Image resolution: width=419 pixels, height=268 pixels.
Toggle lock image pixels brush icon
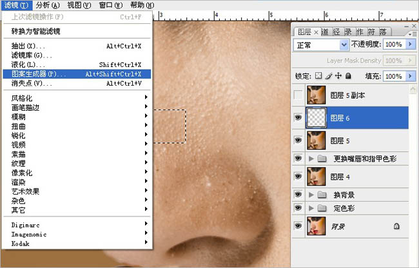tap(328, 76)
